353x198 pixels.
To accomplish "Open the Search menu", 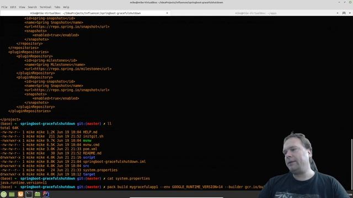I will 32,7.
